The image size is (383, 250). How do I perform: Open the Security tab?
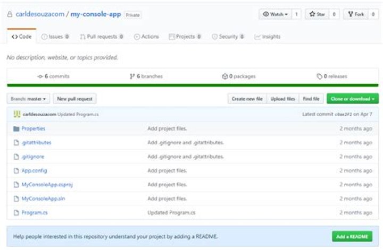[228, 37]
